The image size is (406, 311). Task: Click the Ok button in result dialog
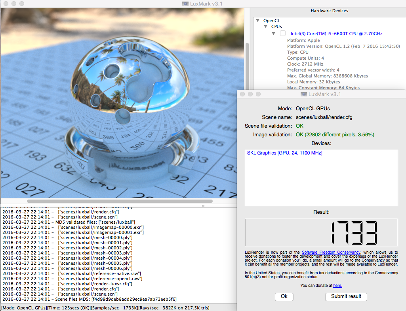point(284,296)
